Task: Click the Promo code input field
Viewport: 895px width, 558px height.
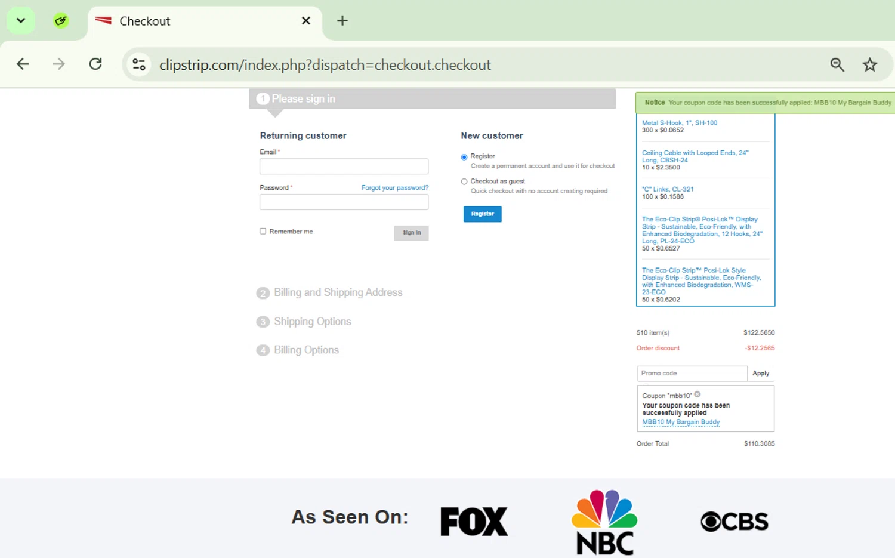Action: tap(692, 374)
